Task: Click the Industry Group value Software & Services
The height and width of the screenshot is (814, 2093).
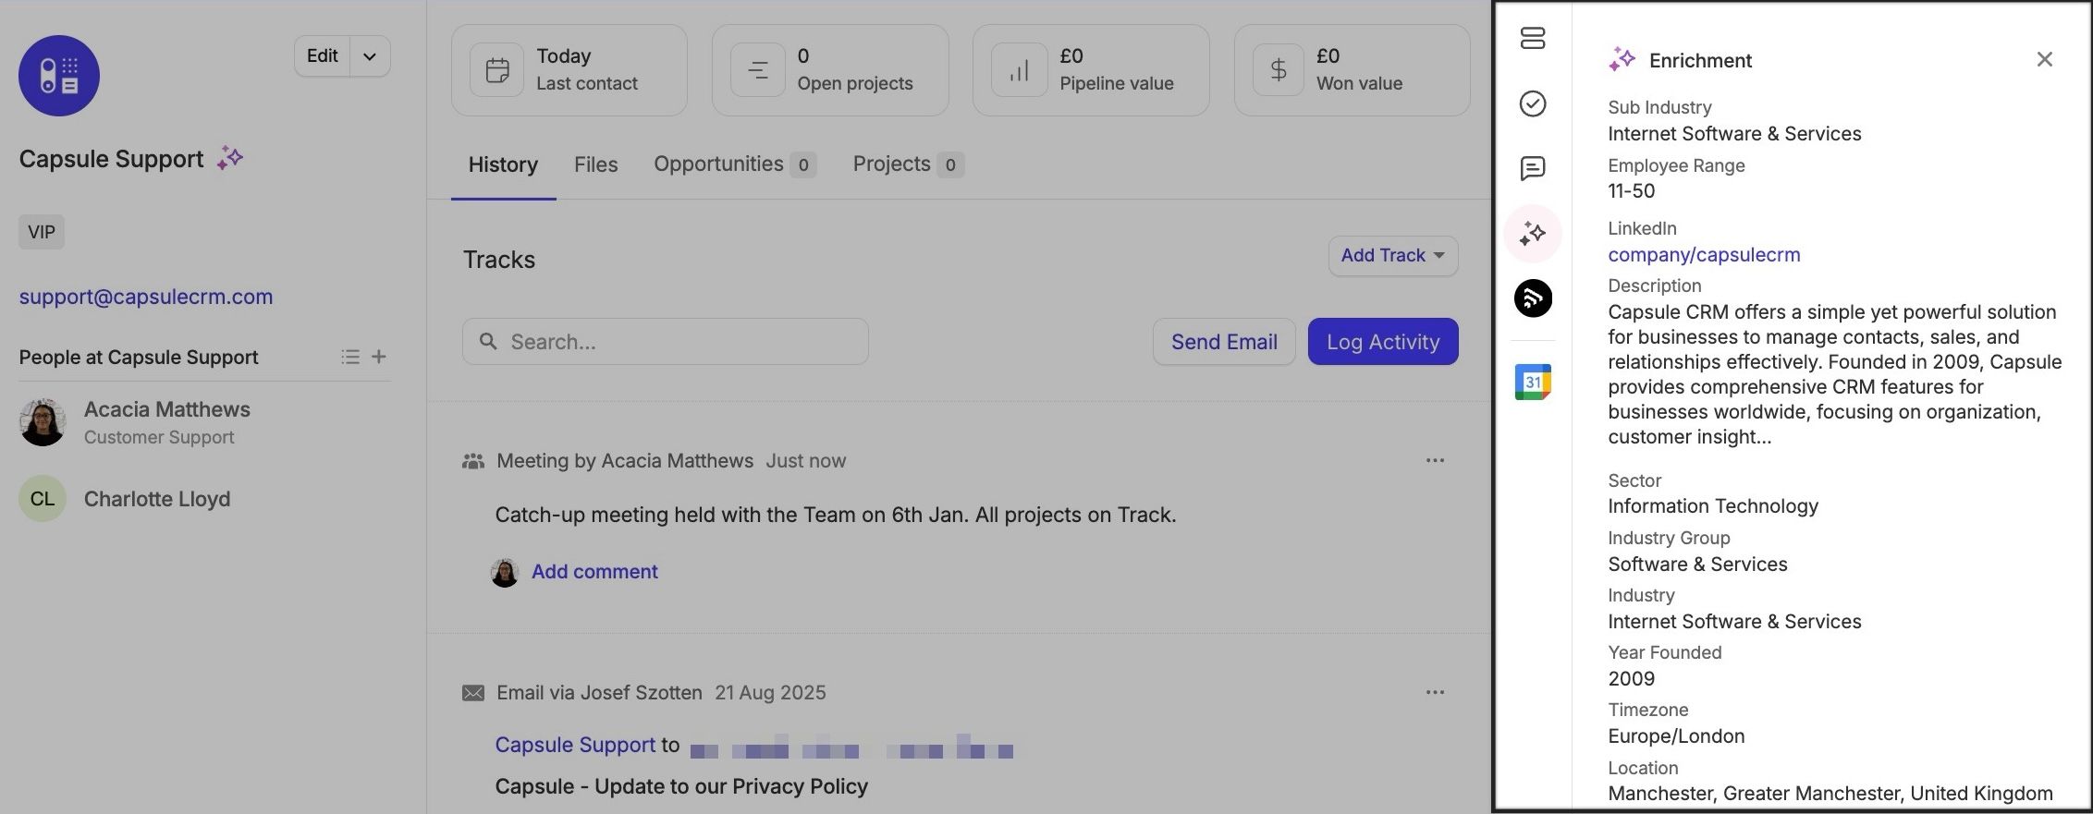Action: point(1697,565)
